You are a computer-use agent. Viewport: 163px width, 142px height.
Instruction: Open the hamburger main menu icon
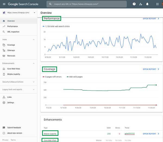coord(4,4)
